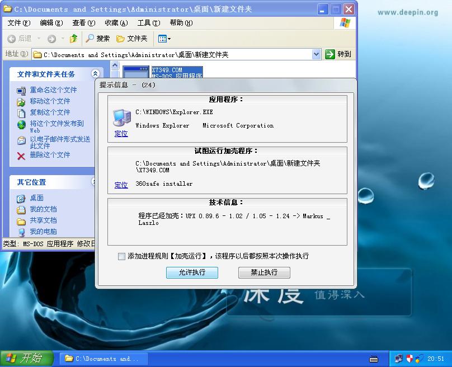Open the Search (搜索) toolbar button
Image resolution: width=452 pixels, height=367 pixels.
pyautogui.click(x=98, y=39)
